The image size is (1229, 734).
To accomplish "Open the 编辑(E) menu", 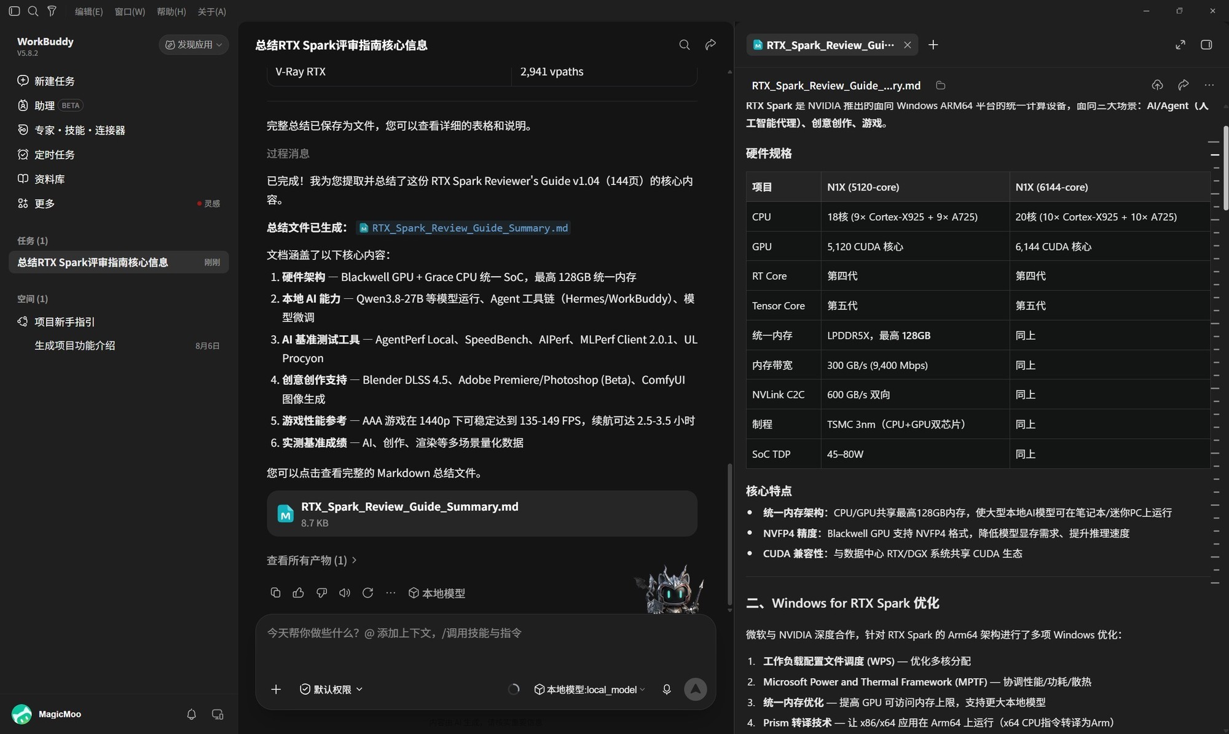I will tap(89, 12).
